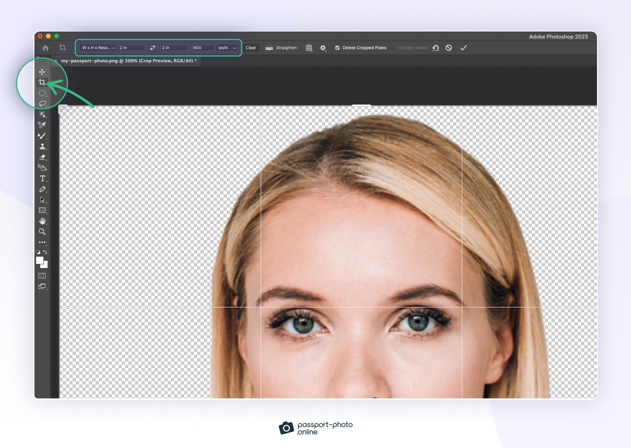Choose the Eraser tool
Image resolution: width=631 pixels, height=448 pixels.
42,157
